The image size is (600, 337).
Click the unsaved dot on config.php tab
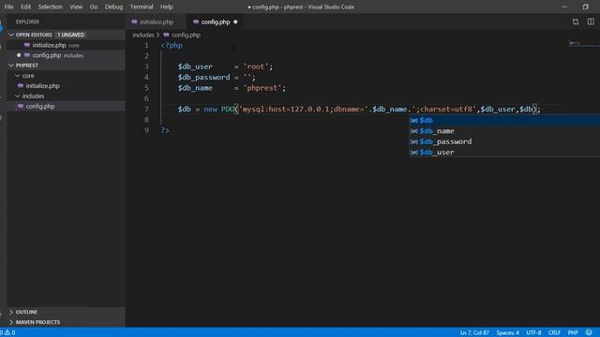pos(235,22)
